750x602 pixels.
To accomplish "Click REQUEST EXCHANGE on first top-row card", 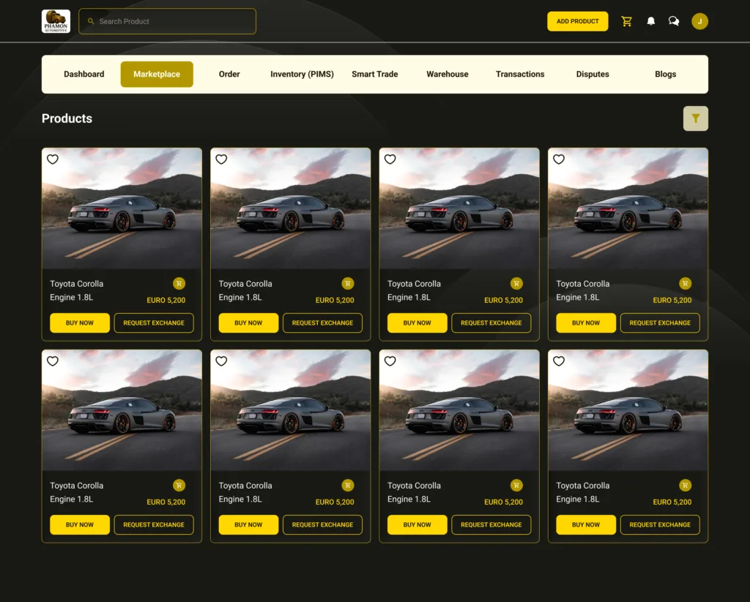I will pyautogui.click(x=154, y=323).
